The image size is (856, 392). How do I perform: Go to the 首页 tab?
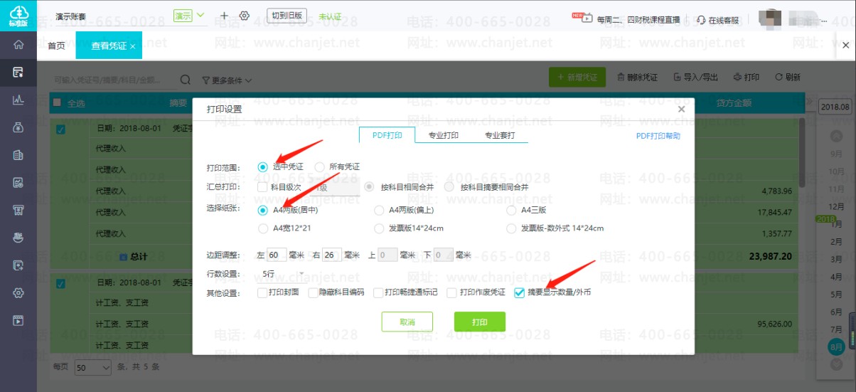56,46
